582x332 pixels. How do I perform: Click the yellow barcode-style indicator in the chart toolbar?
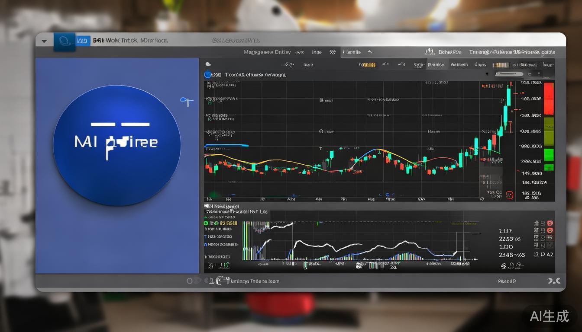point(501,65)
